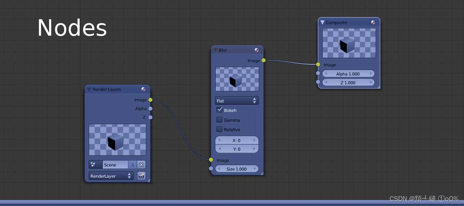Image resolution: width=464 pixels, height=206 pixels.
Task: Open the Flat filter type dropdown
Action: (237, 101)
